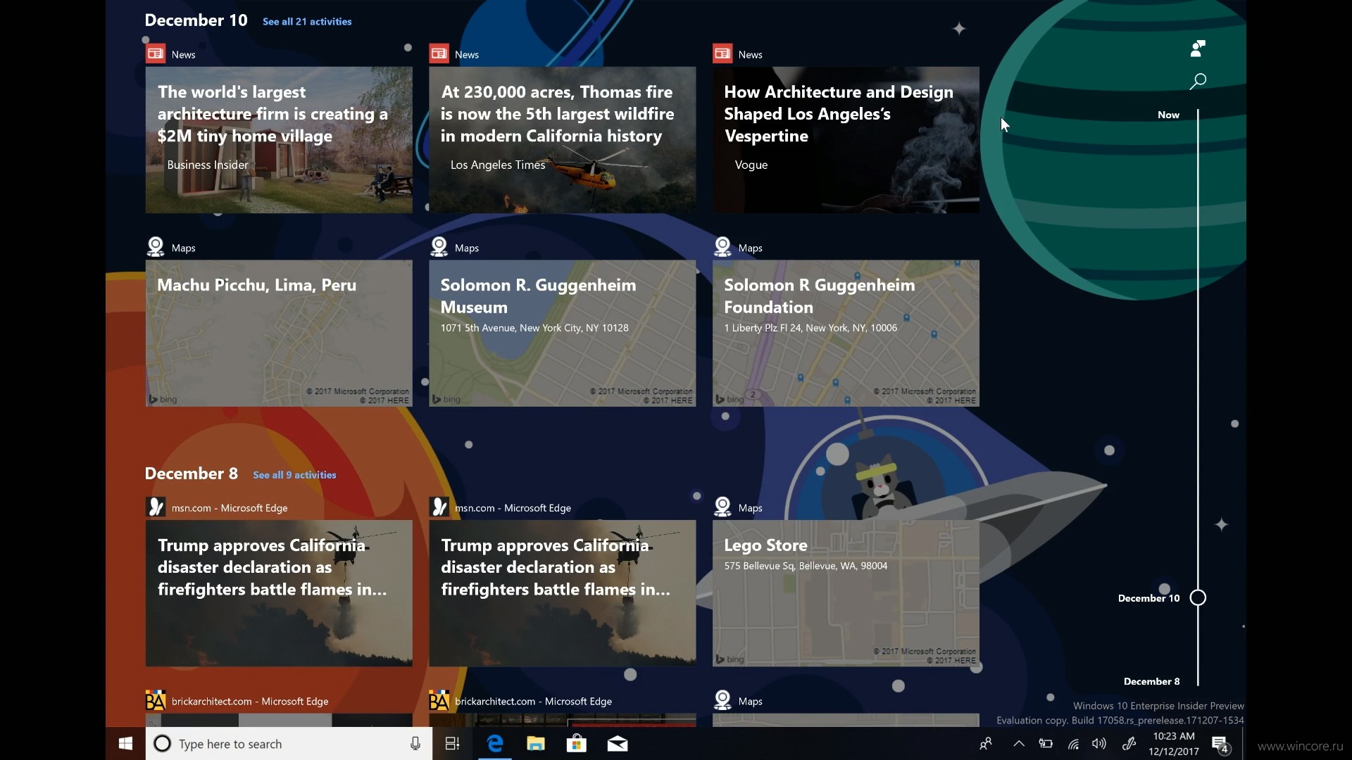Click News app icon above Thomas fire card
Screen dimensions: 1352x760
coord(439,54)
